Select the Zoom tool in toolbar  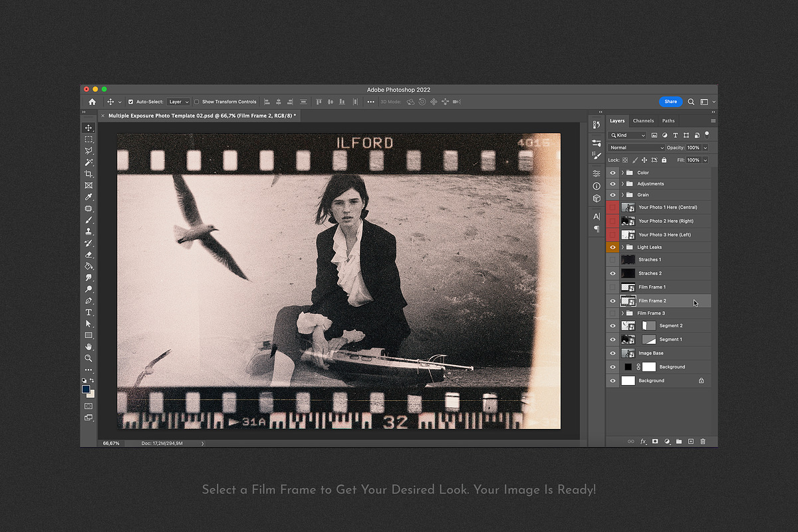tap(88, 358)
